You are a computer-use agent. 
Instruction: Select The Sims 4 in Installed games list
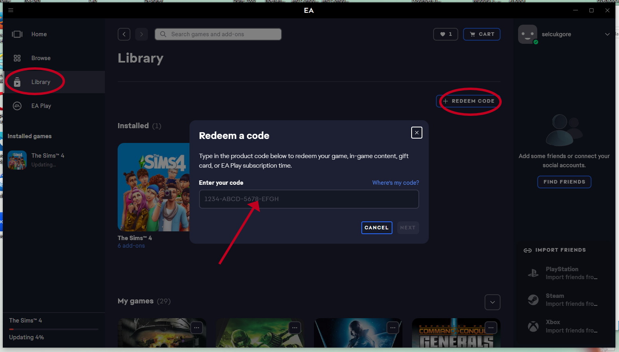coord(54,160)
